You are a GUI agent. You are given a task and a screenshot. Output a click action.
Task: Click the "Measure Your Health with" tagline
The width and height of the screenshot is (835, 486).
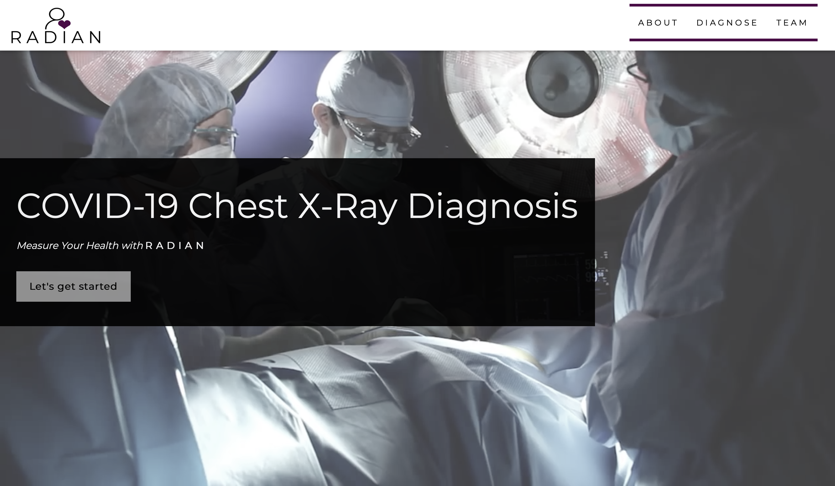[x=80, y=245]
